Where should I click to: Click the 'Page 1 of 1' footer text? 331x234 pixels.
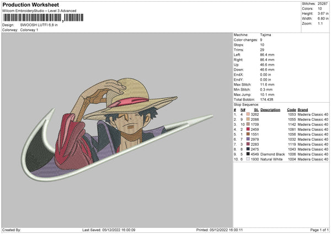pyautogui.click(x=319, y=230)
